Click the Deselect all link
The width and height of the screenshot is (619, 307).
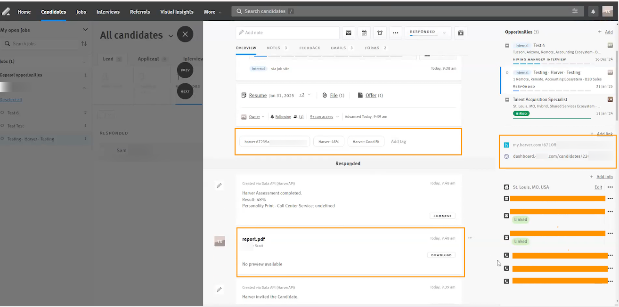point(11,100)
